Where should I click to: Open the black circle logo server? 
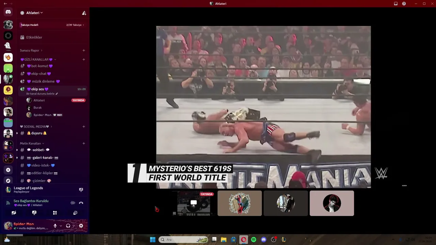[8, 35]
